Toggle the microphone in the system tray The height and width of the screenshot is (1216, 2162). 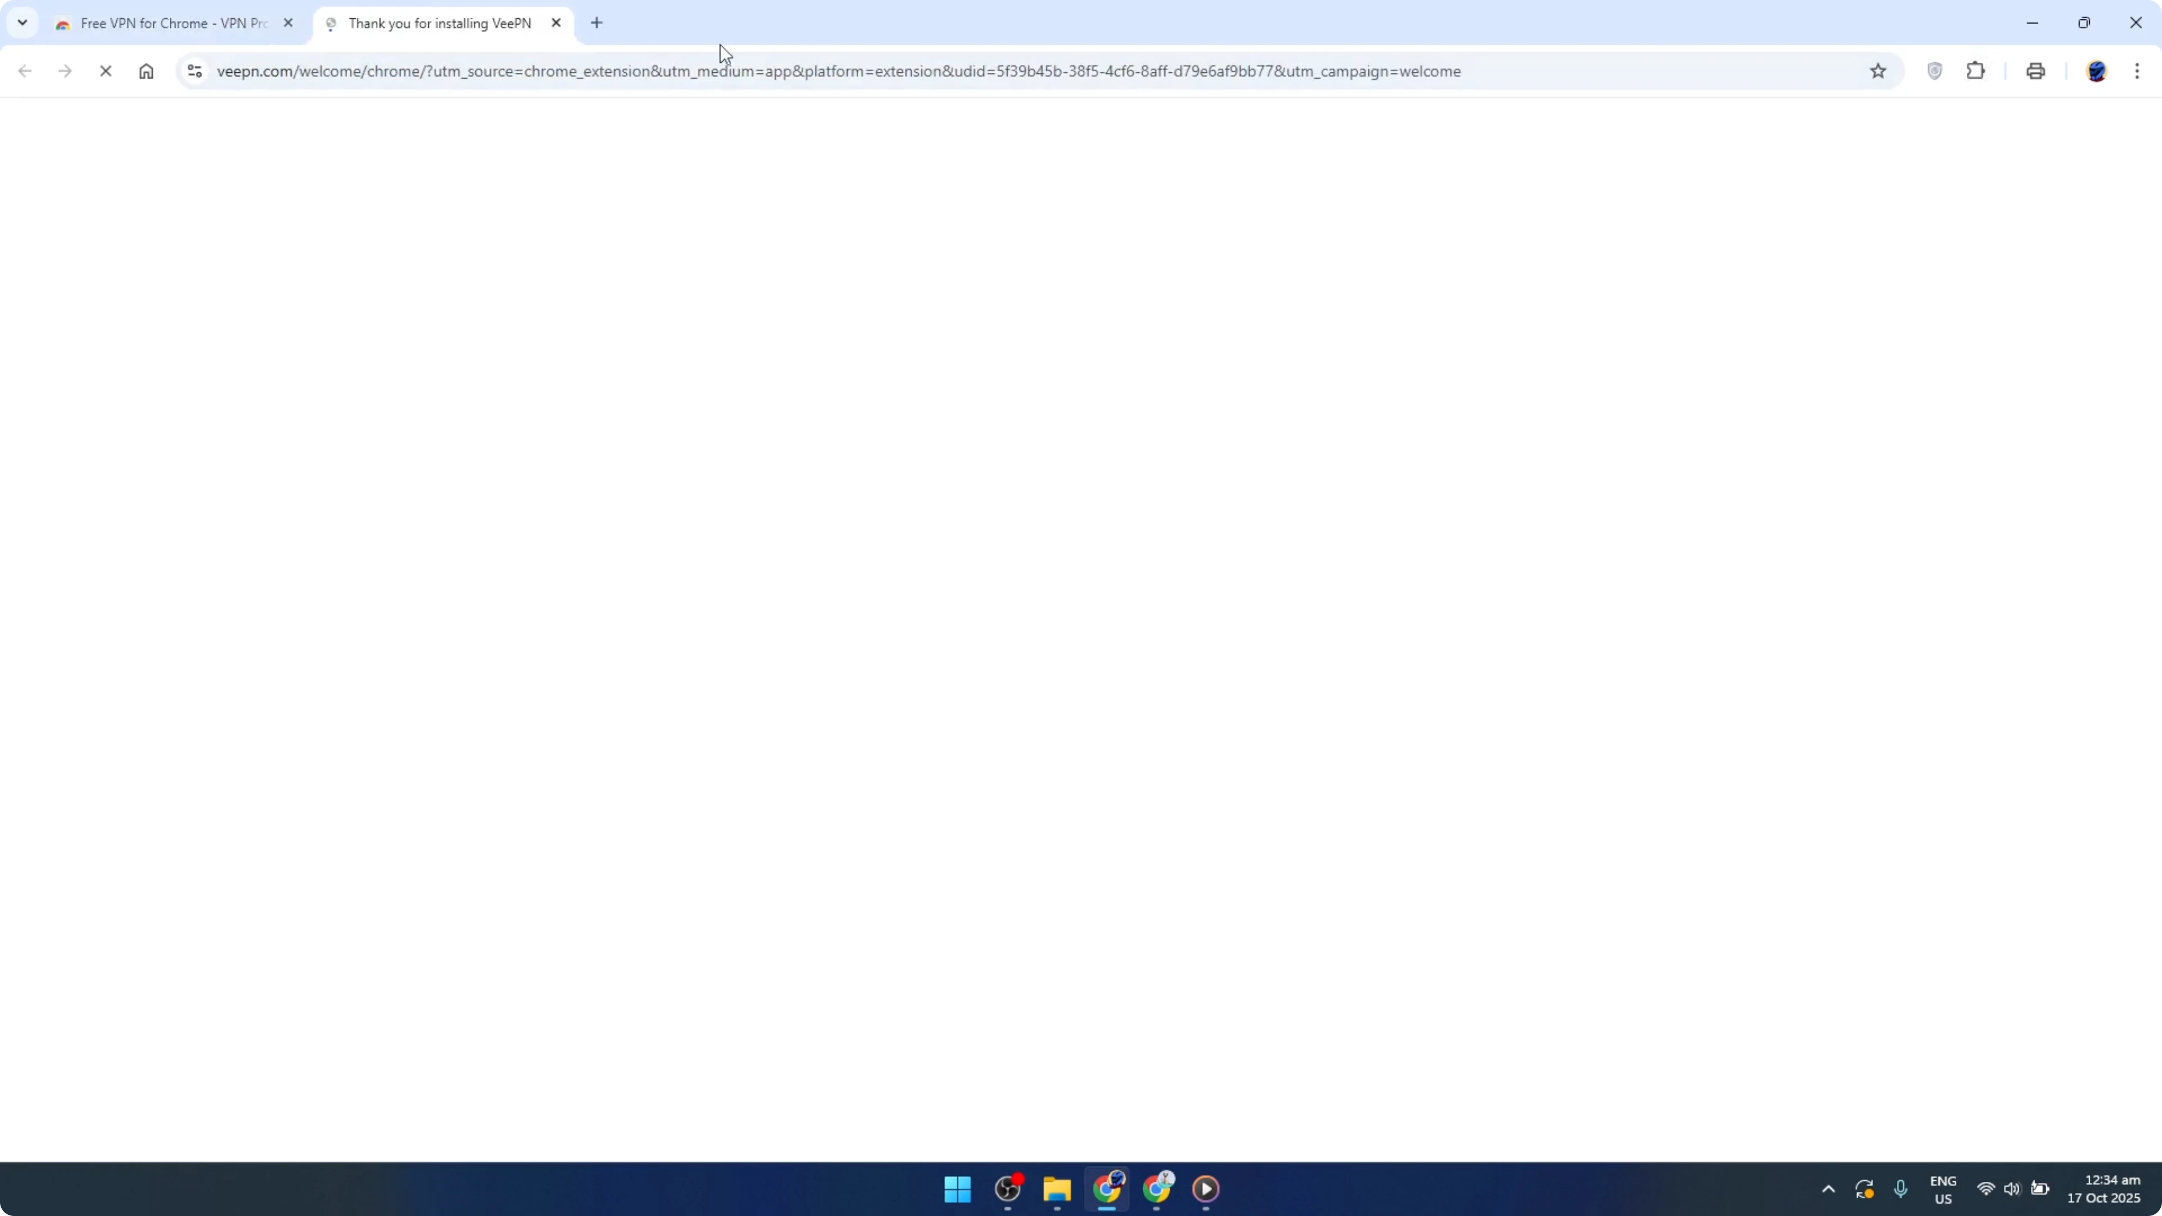tap(1901, 1189)
